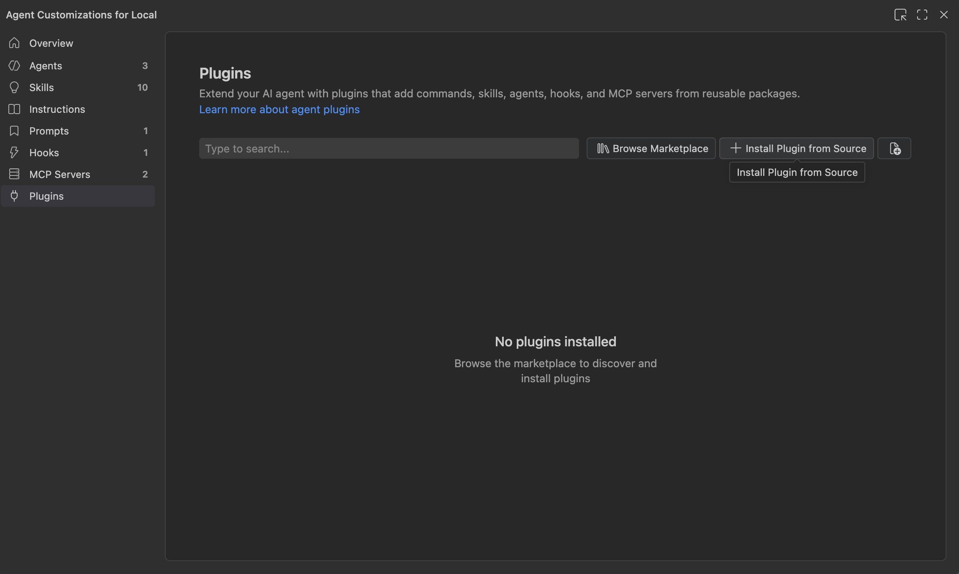Focus the Type to search field
The height and width of the screenshot is (574, 959).
point(389,148)
